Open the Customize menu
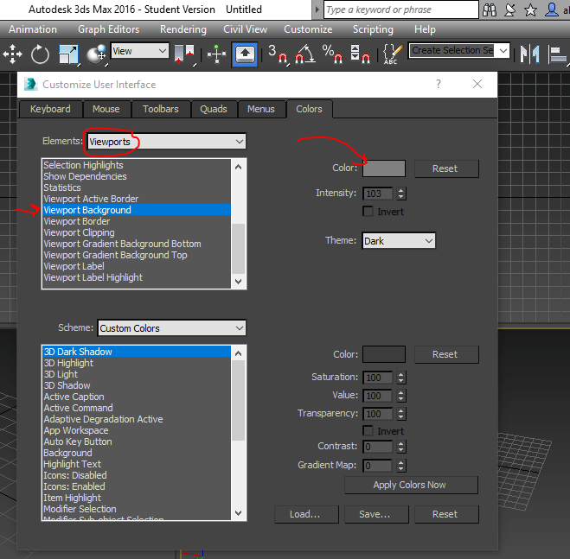Screen dimensions: 570x559 308,29
